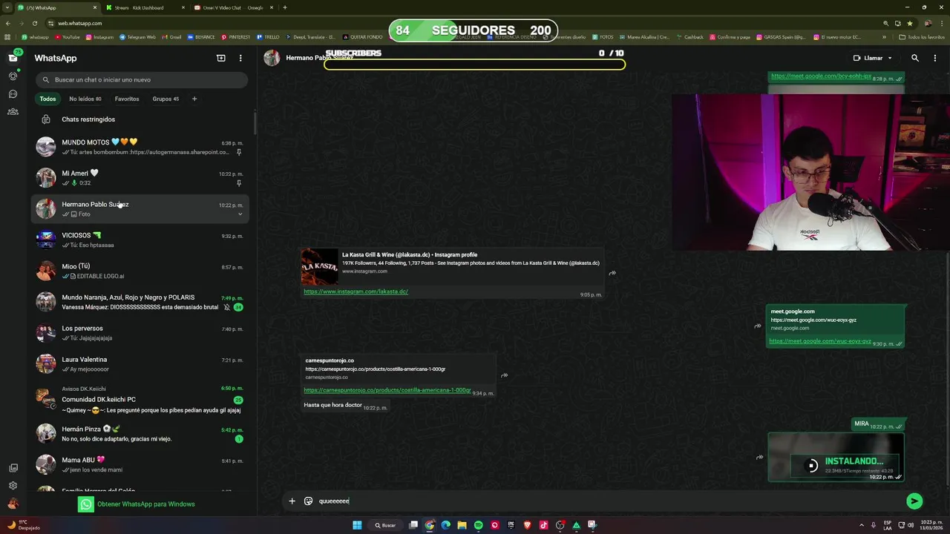
Task: Open the Channels icon in left rail
Action: coord(13,93)
